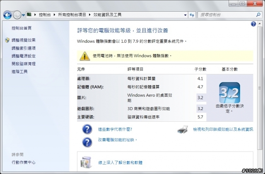Click 使用電池時 warning message text
Viewport: 265px width, 174px height.
pos(132,56)
